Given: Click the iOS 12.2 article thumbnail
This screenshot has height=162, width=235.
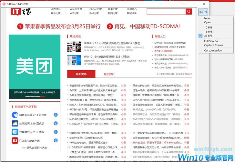Looking at the screenshot, I should point(74,46).
